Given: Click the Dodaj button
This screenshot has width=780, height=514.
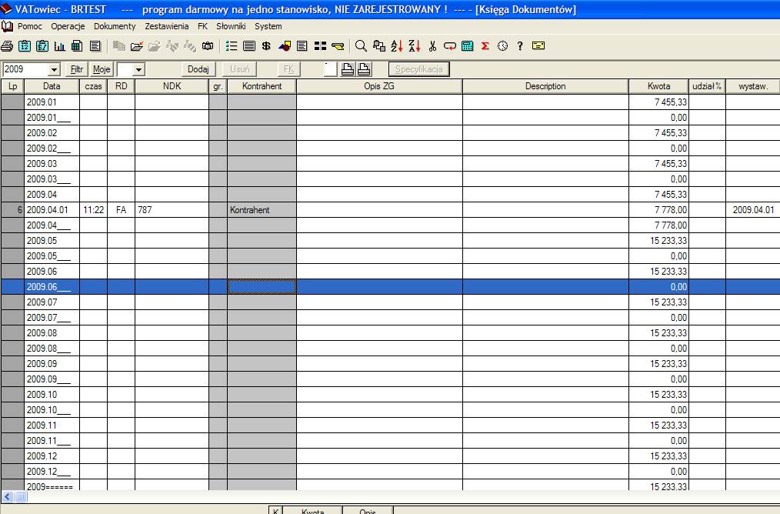Looking at the screenshot, I should tap(198, 69).
